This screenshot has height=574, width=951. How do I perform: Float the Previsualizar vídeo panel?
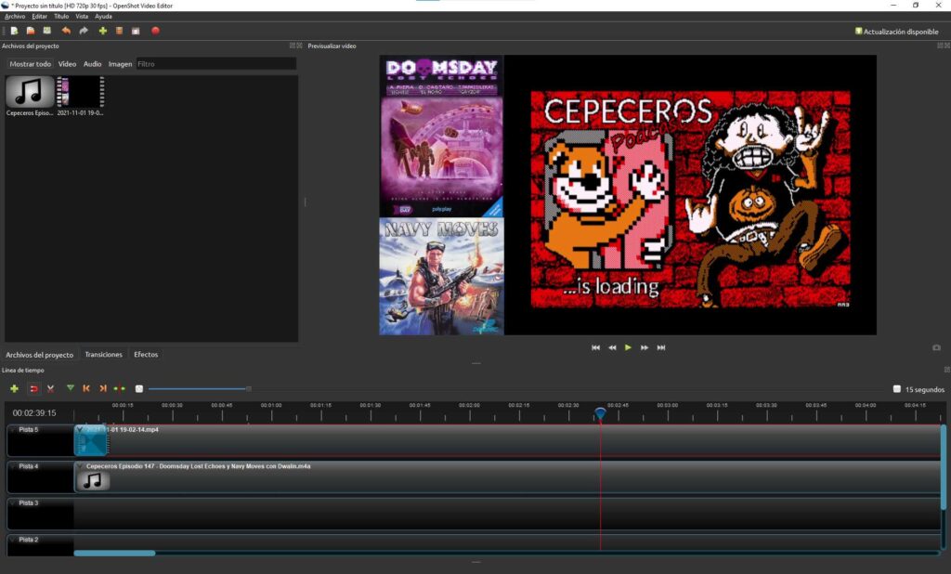(x=940, y=46)
